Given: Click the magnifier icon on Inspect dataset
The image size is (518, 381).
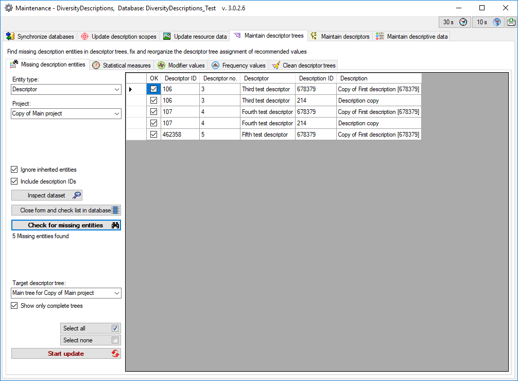Looking at the screenshot, I should 77,195.
